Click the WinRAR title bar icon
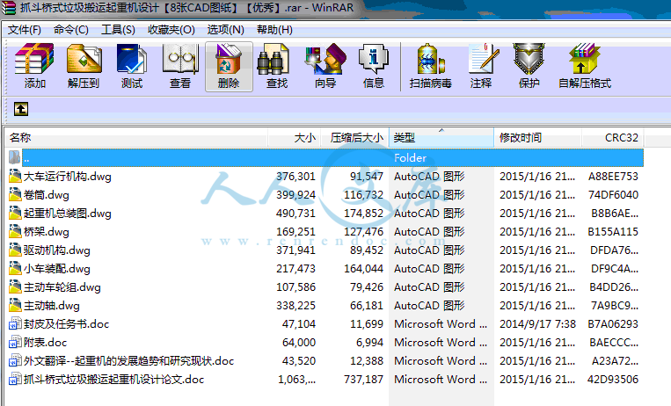Screen dimensions: 671x406 [9, 8]
